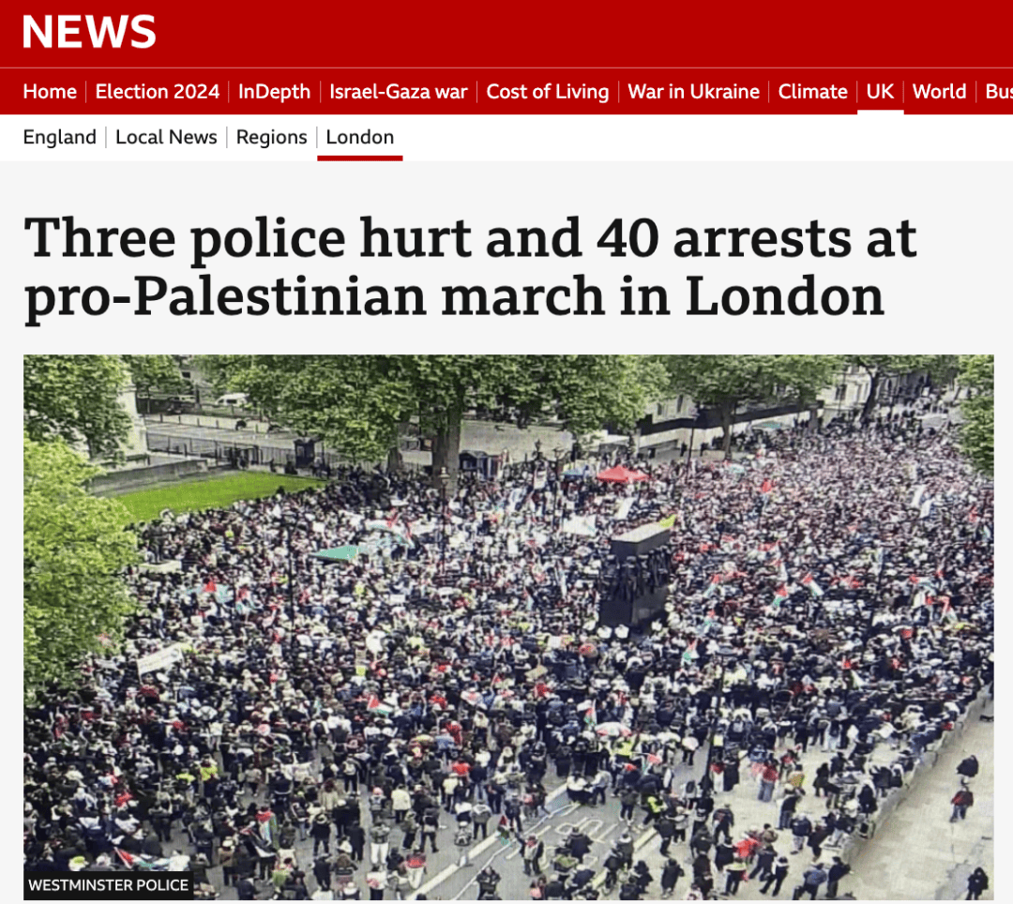Navigate to War in Ukraine
This screenshot has height=904, width=1013.
(694, 92)
